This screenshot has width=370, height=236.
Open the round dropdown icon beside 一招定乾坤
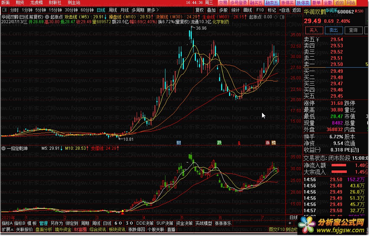[3, 148]
